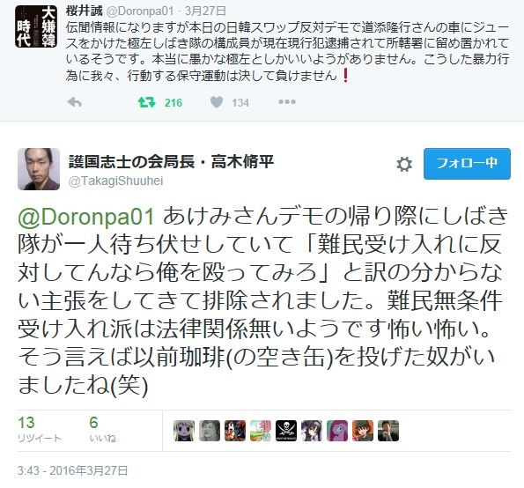Click the last avatar of man in suit

[x=388, y=431]
